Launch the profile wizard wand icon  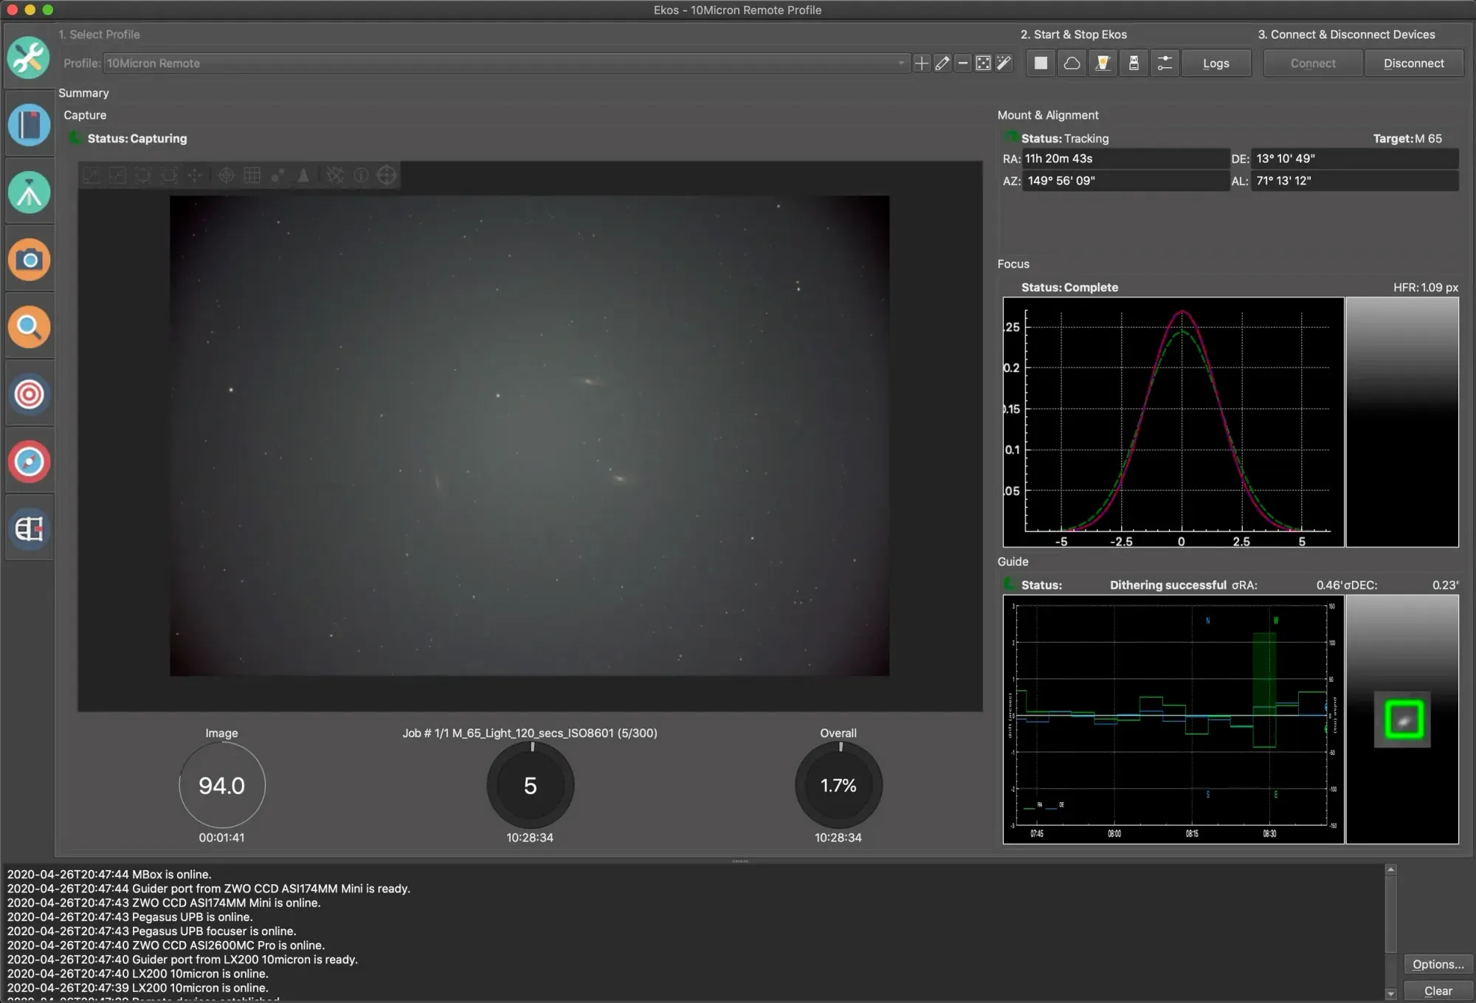point(1004,63)
